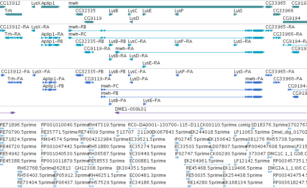
Task: Open the LysC-RA transcript label
Action: (x=137, y=41)
